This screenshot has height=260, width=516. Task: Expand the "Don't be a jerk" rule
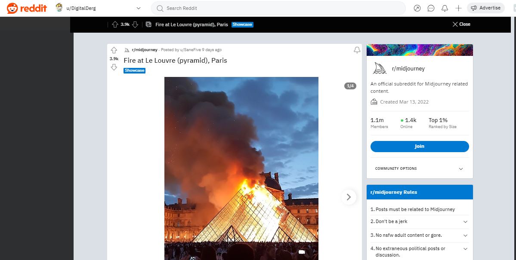pos(465,222)
